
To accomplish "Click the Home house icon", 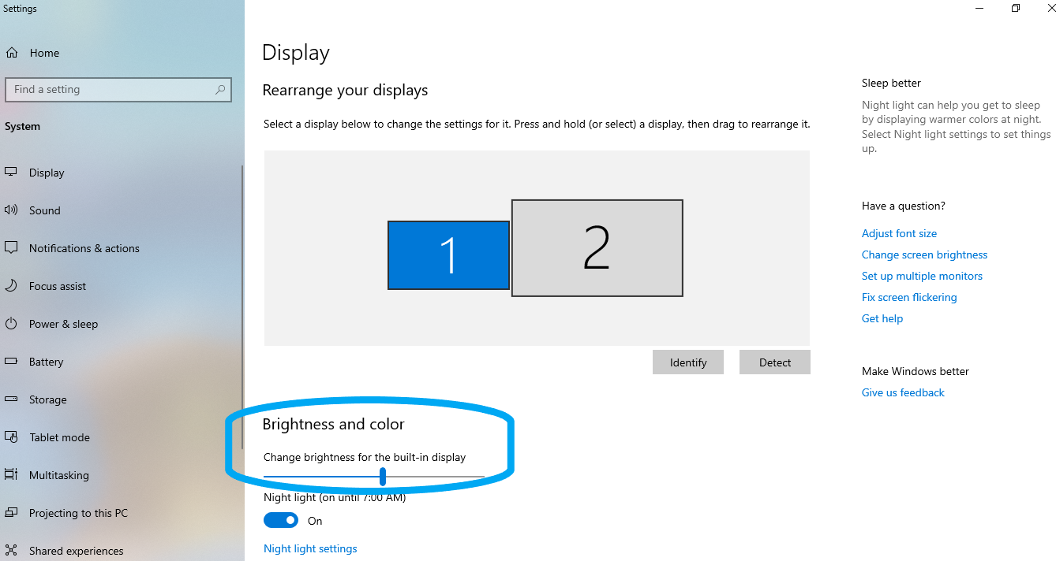I will (x=12, y=53).
